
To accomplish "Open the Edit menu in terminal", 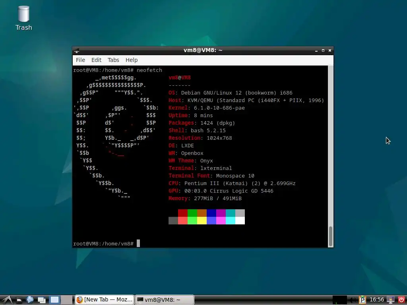I will pos(96,60).
